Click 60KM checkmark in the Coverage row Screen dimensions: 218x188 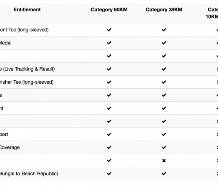[x=109, y=147]
